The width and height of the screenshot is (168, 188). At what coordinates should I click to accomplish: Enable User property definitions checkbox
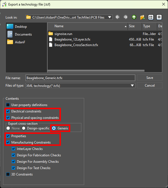click(x=8, y=105)
